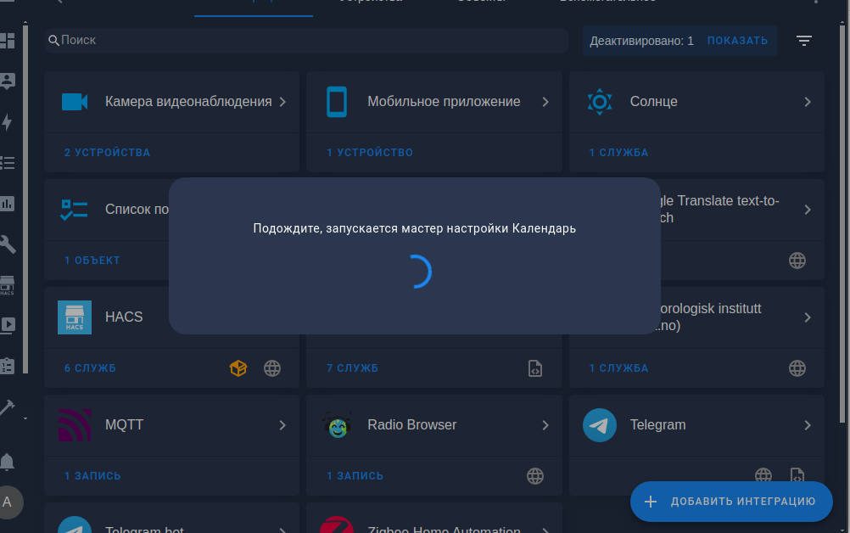Open notifications bell in sidebar
The image size is (850, 533).
pos(7,462)
